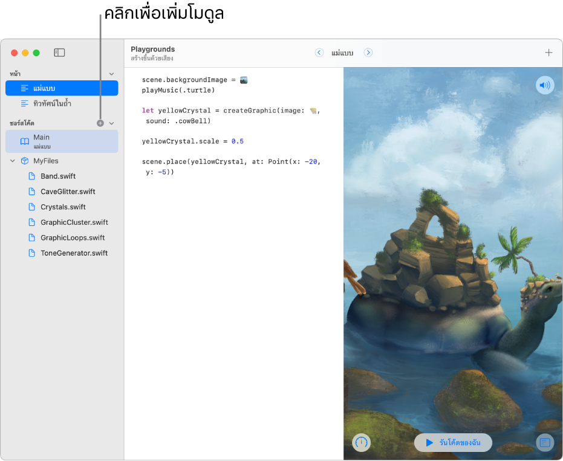Click the plus button to add a module
The width and height of the screenshot is (563, 461).
point(100,123)
